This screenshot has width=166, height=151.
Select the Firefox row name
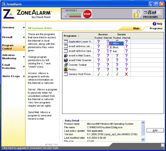tap(73, 70)
